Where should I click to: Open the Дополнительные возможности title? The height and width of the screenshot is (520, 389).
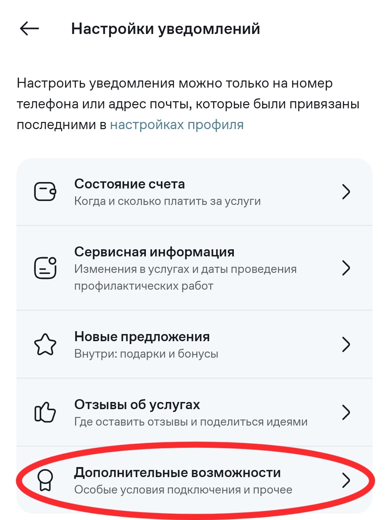pyautogui.click(x=177, y=472)
